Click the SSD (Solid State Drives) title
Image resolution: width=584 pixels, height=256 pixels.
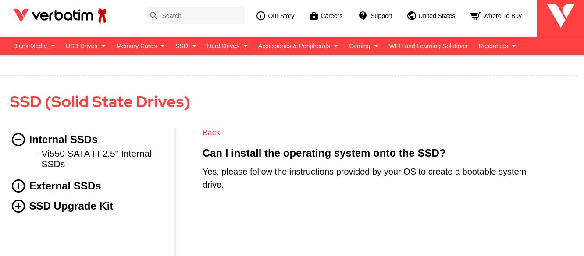[100, 102]
